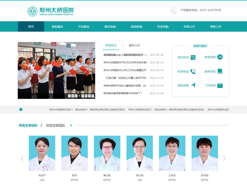Click the 郑州大桥医院 logo
Screen dimensions: 247x190
[x=51, y=11]
